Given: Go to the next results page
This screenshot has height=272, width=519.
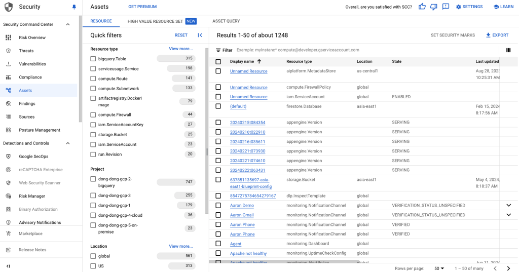Looking at the screenshot, I should pyautogui.click(x=508, y=268).
